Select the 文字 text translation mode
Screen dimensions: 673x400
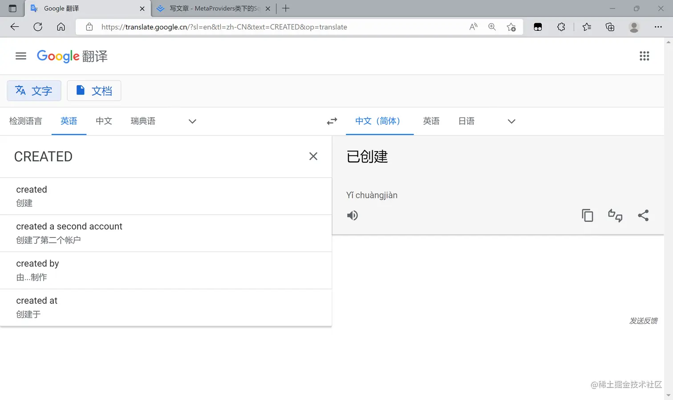coord(34,91)
